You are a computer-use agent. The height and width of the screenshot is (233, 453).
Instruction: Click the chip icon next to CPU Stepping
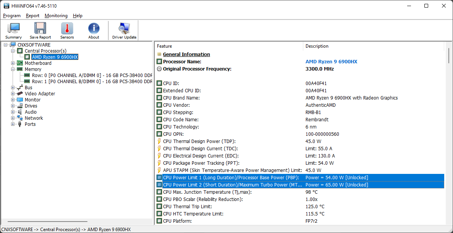[159, 112]
